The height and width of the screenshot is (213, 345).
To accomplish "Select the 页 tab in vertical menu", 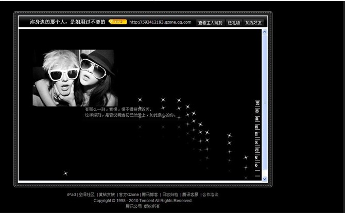I will pos(257,103).
